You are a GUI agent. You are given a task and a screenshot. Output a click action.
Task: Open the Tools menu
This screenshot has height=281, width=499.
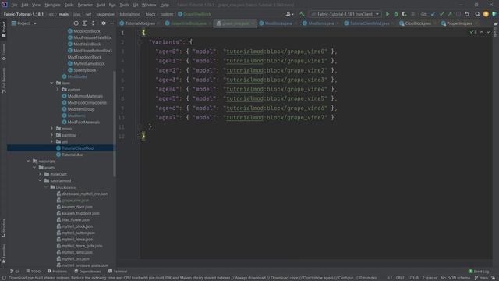(x=125, y=5)
